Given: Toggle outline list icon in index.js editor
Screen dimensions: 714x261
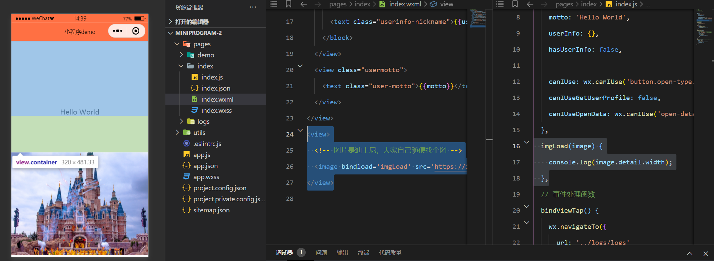Looking at the screenshot, I should coord(500,4).
